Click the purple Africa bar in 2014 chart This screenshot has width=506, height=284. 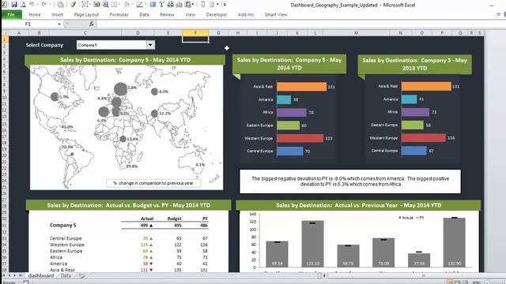pos(292,112)
